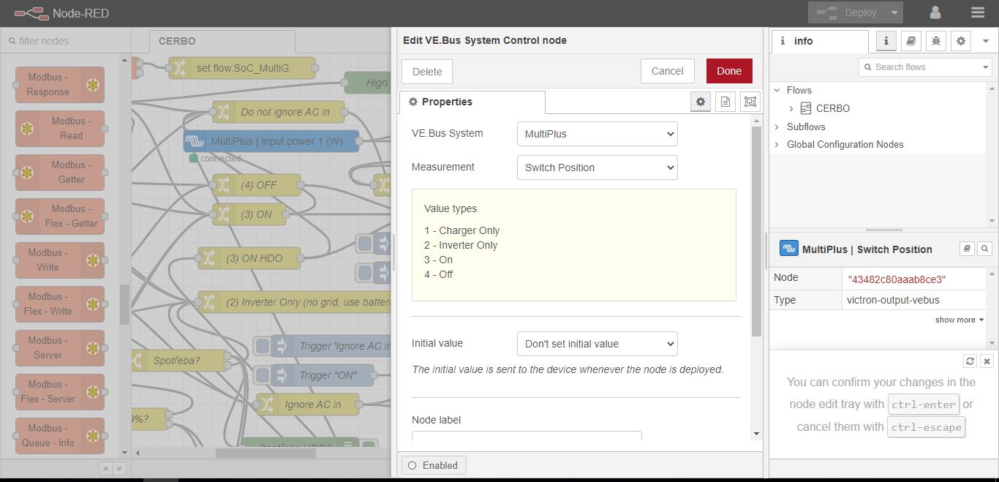
Task: Focus the Search flows field
Action: pos(920,67)
